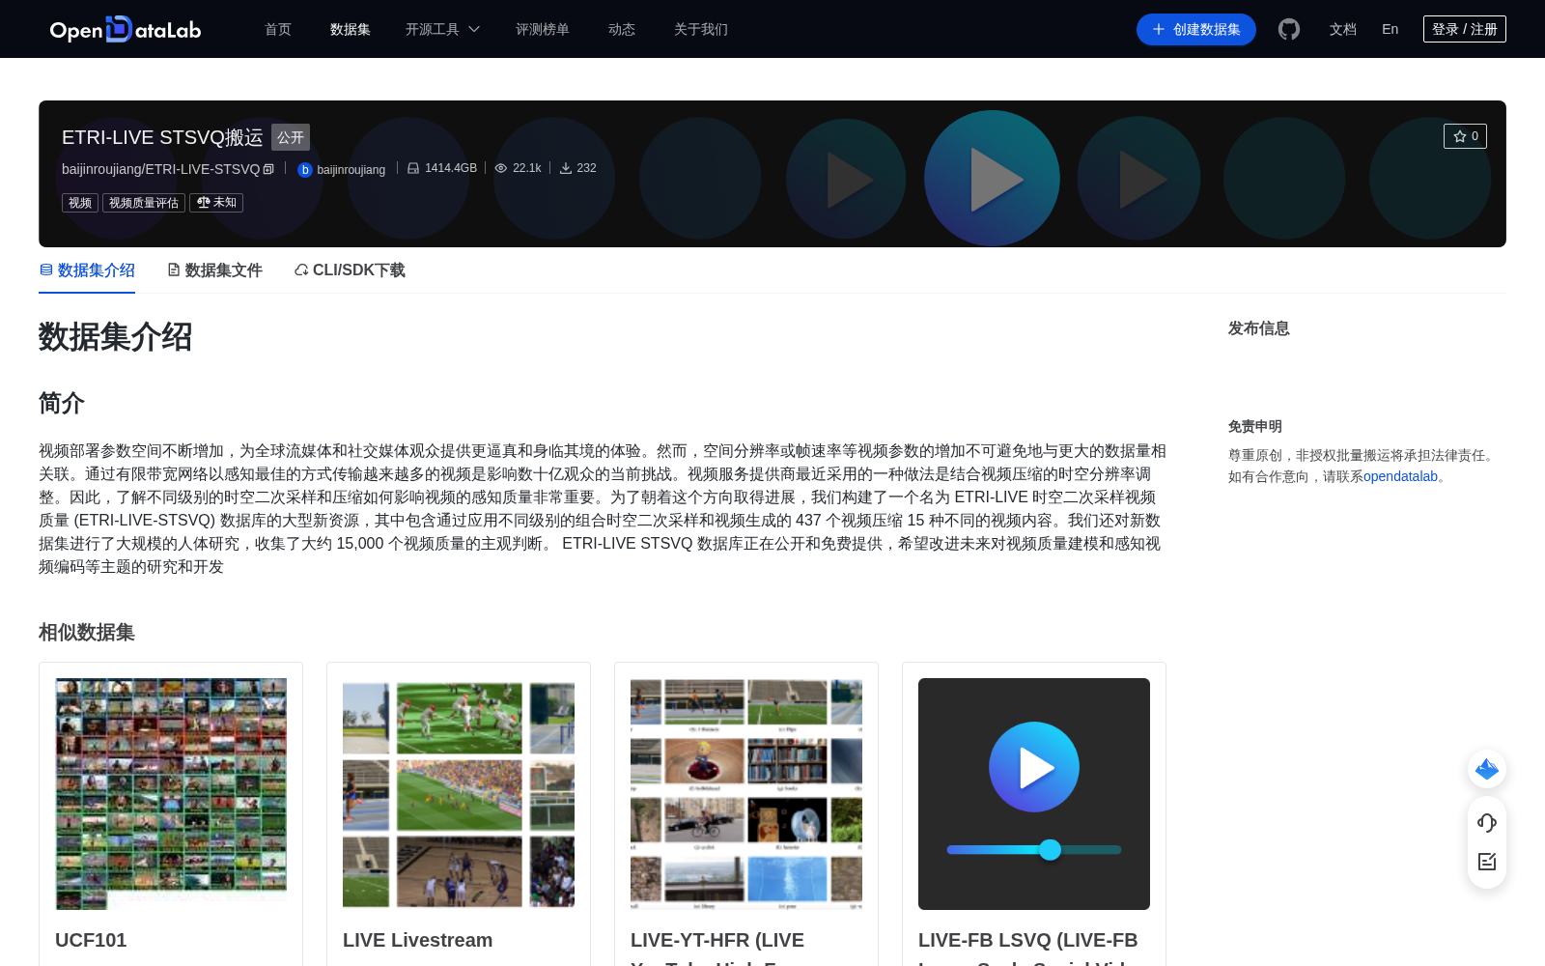Viewport: 1545px width, 966px height.
Task: Click the download count icon 232
Action: pyautogui.click(x=566, y=168)
